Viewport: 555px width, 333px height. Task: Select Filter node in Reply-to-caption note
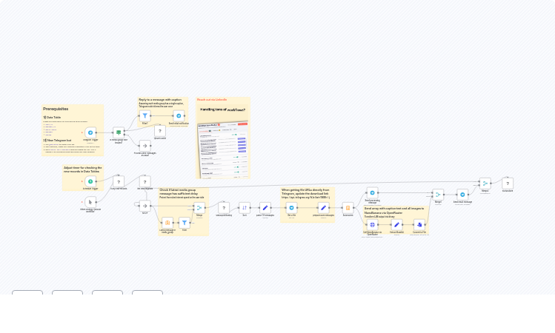[145, 116]
